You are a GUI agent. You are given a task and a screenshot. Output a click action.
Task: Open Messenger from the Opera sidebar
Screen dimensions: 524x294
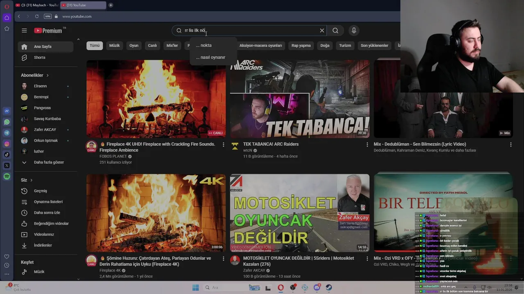(7, 111)
